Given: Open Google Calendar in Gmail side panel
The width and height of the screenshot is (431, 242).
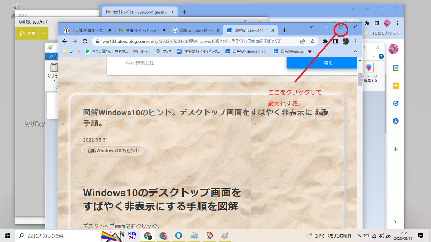Looking at the screenshot, I should pos(395,68).
